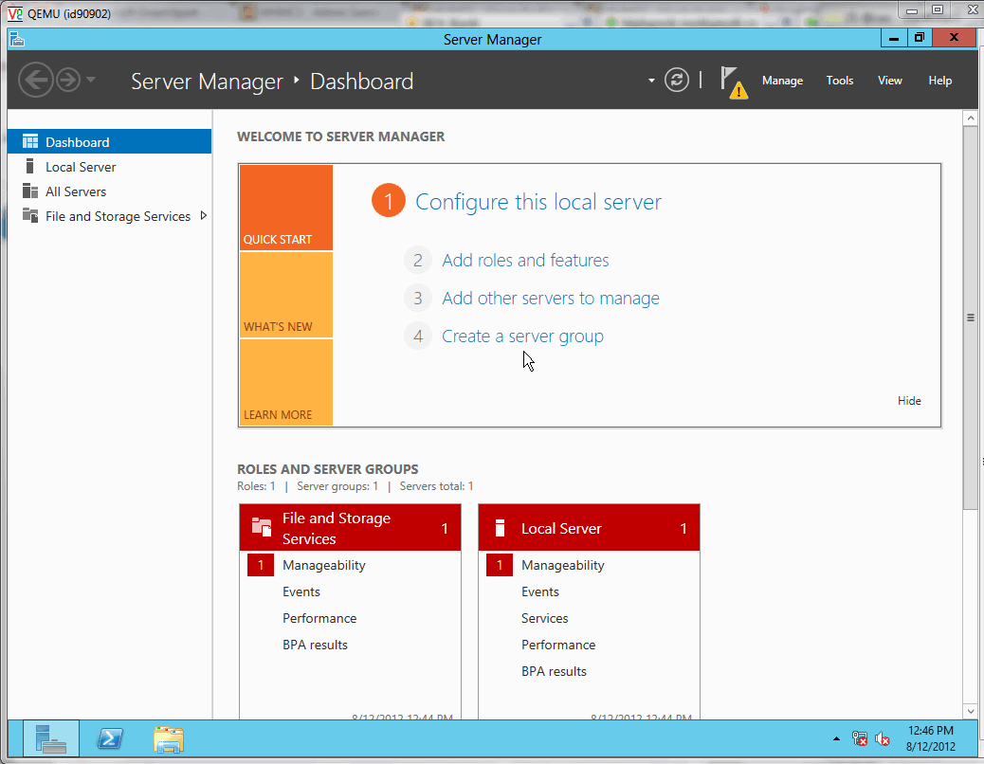Click 'Servers total: 1' summary text
Screen dimensions: 984x764
tap(436, 486)
